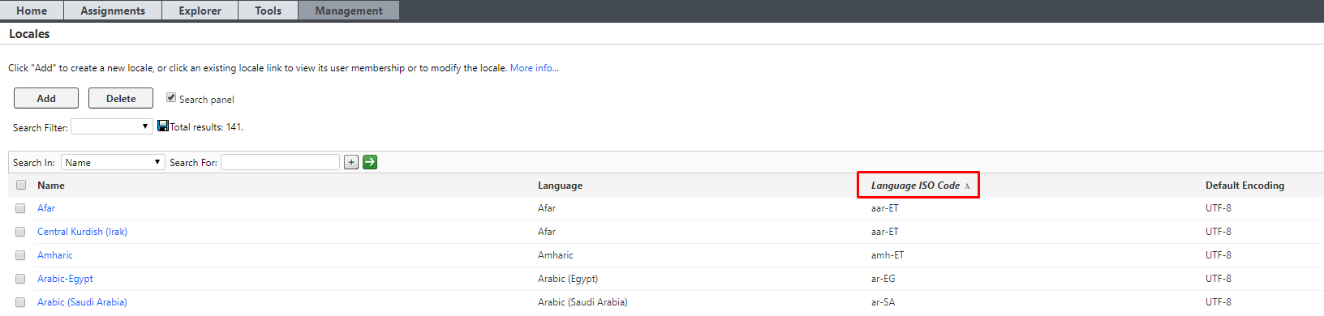Open the Amharic locale link

pyautogui.click(x=55, y=255)
